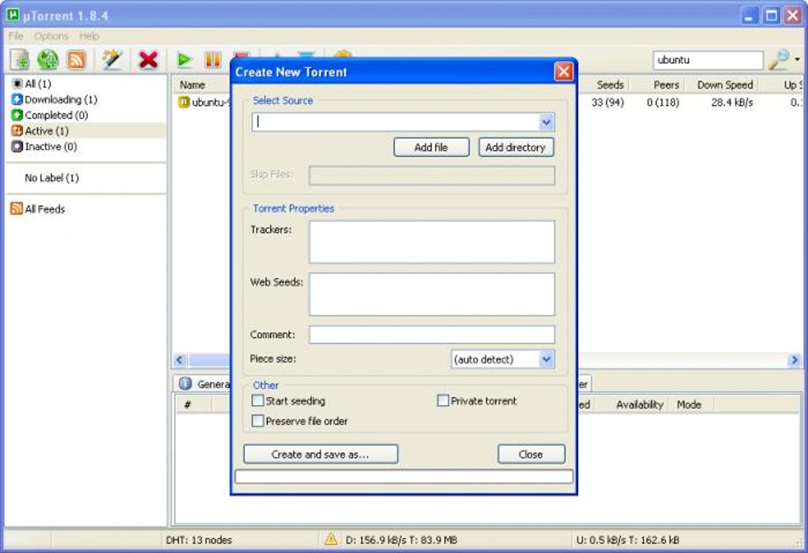Screen dimensions: 808x553
Task: Click the search box containing ubuntu
Action: (x=708, y=59)
